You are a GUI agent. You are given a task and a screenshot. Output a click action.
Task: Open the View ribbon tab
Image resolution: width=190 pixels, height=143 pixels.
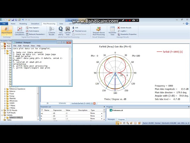point(61,24)
